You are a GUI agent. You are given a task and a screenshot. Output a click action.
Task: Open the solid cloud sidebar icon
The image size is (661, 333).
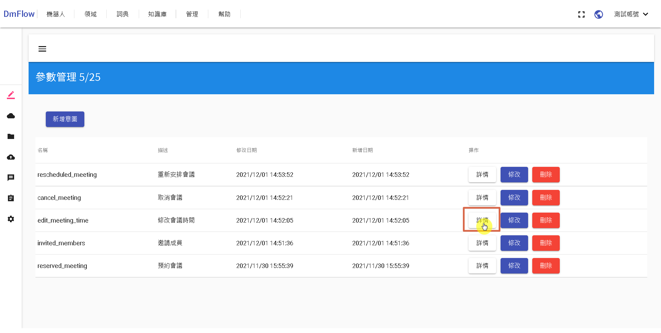[11, 116]
